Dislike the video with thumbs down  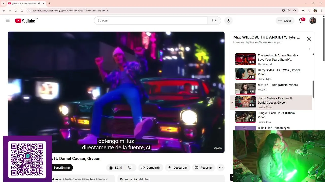tap(130, 168)
